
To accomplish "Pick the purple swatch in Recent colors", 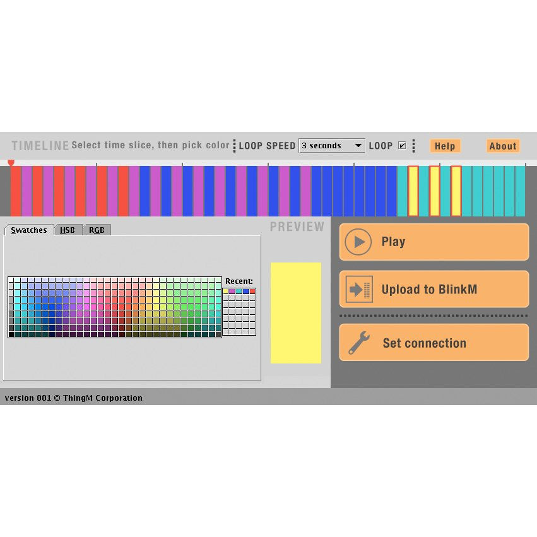I will tap(232, 292).
